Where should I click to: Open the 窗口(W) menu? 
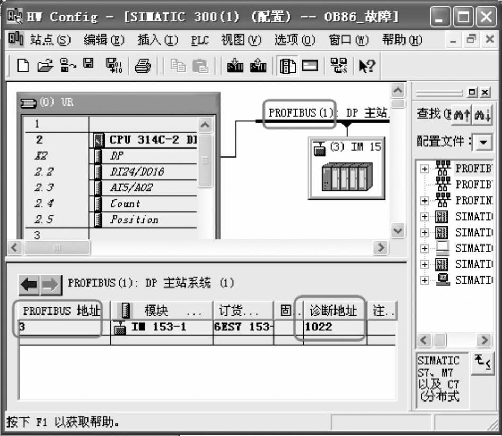click(349, 40)
